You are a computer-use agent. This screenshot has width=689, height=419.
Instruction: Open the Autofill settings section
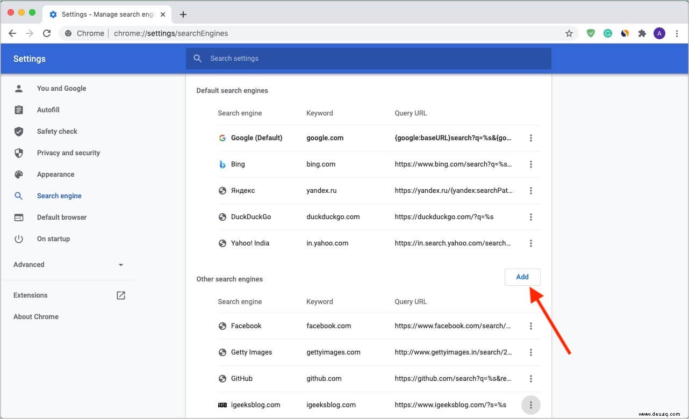[48, 110]
